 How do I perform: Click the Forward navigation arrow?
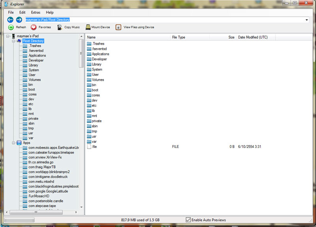[x=19, y=19]
